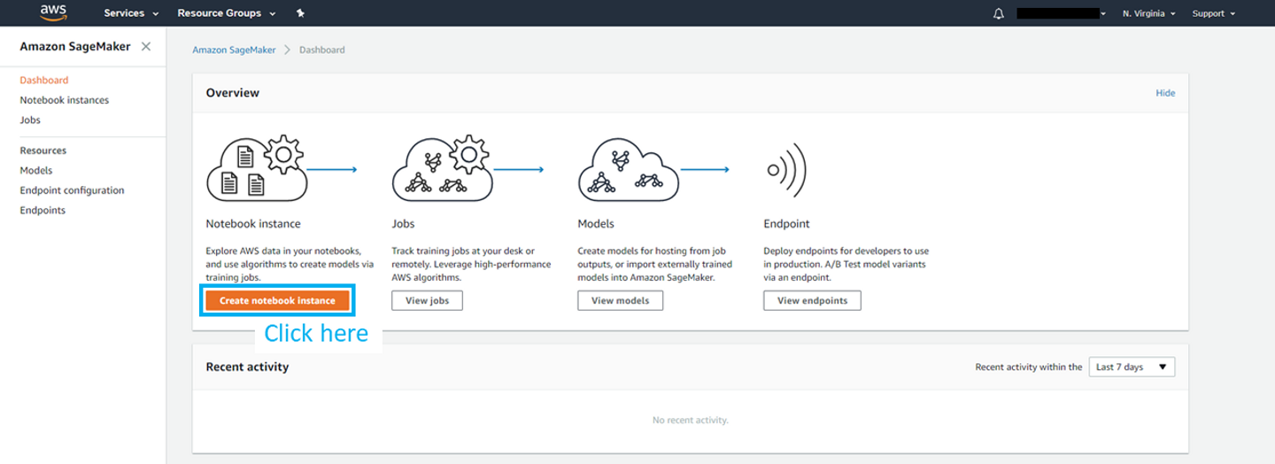Hide the Overview panel

coord(1165,93)
